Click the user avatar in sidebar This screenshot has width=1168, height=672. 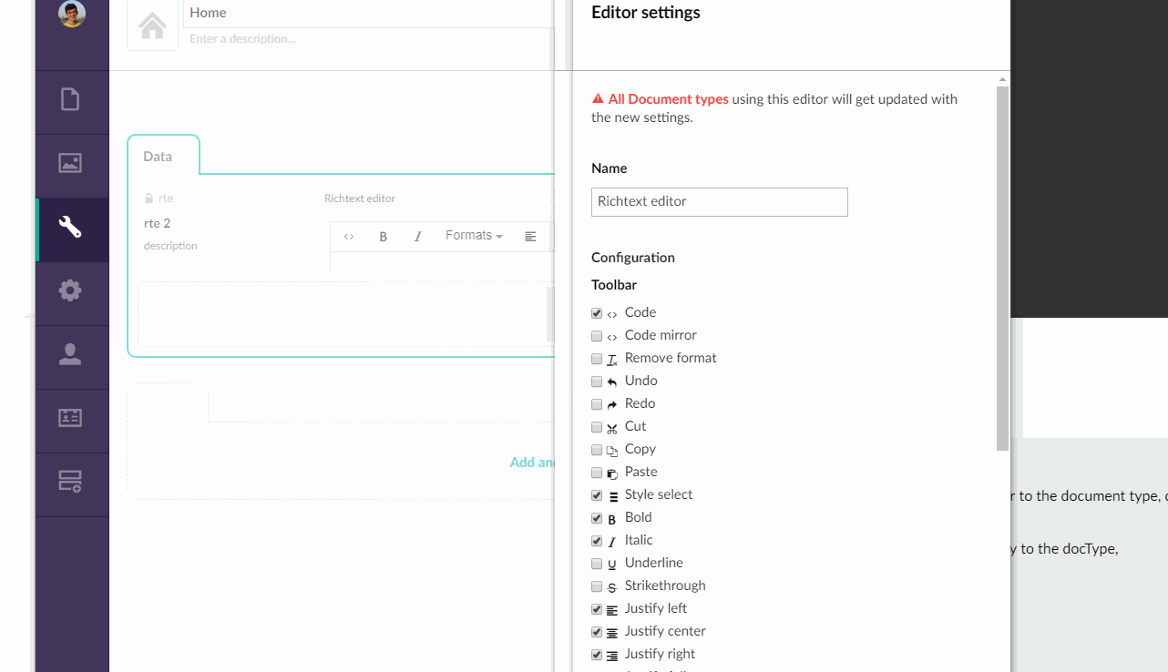tap(72, 13)
